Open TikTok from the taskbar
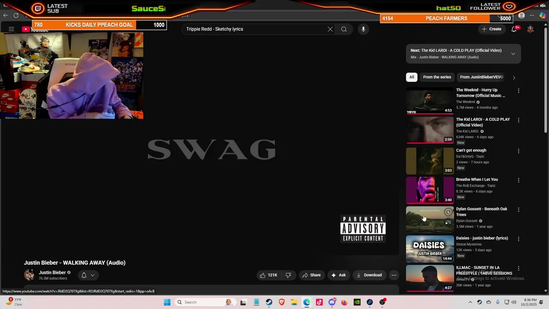 pyautogui.click(x=319, y=302)
